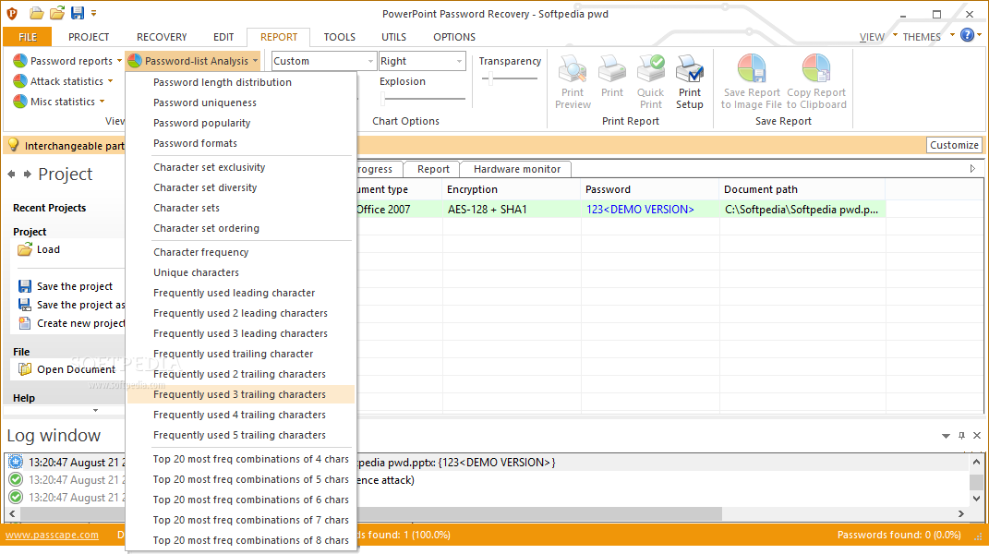Click the tab strip scroll right arrow

[x=972, y=168]
